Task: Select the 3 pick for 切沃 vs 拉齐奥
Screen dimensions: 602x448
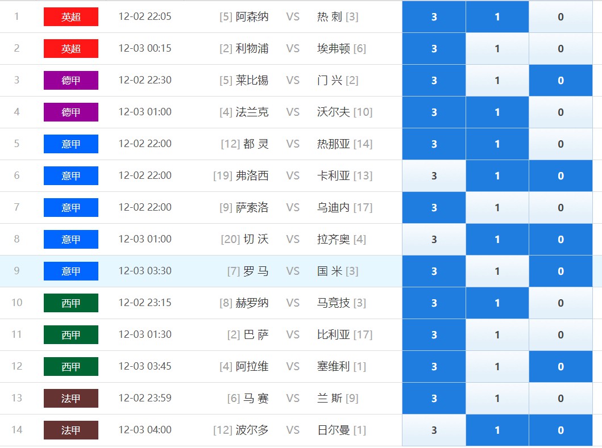Action: pyautogui.click(x=434, y=240)
